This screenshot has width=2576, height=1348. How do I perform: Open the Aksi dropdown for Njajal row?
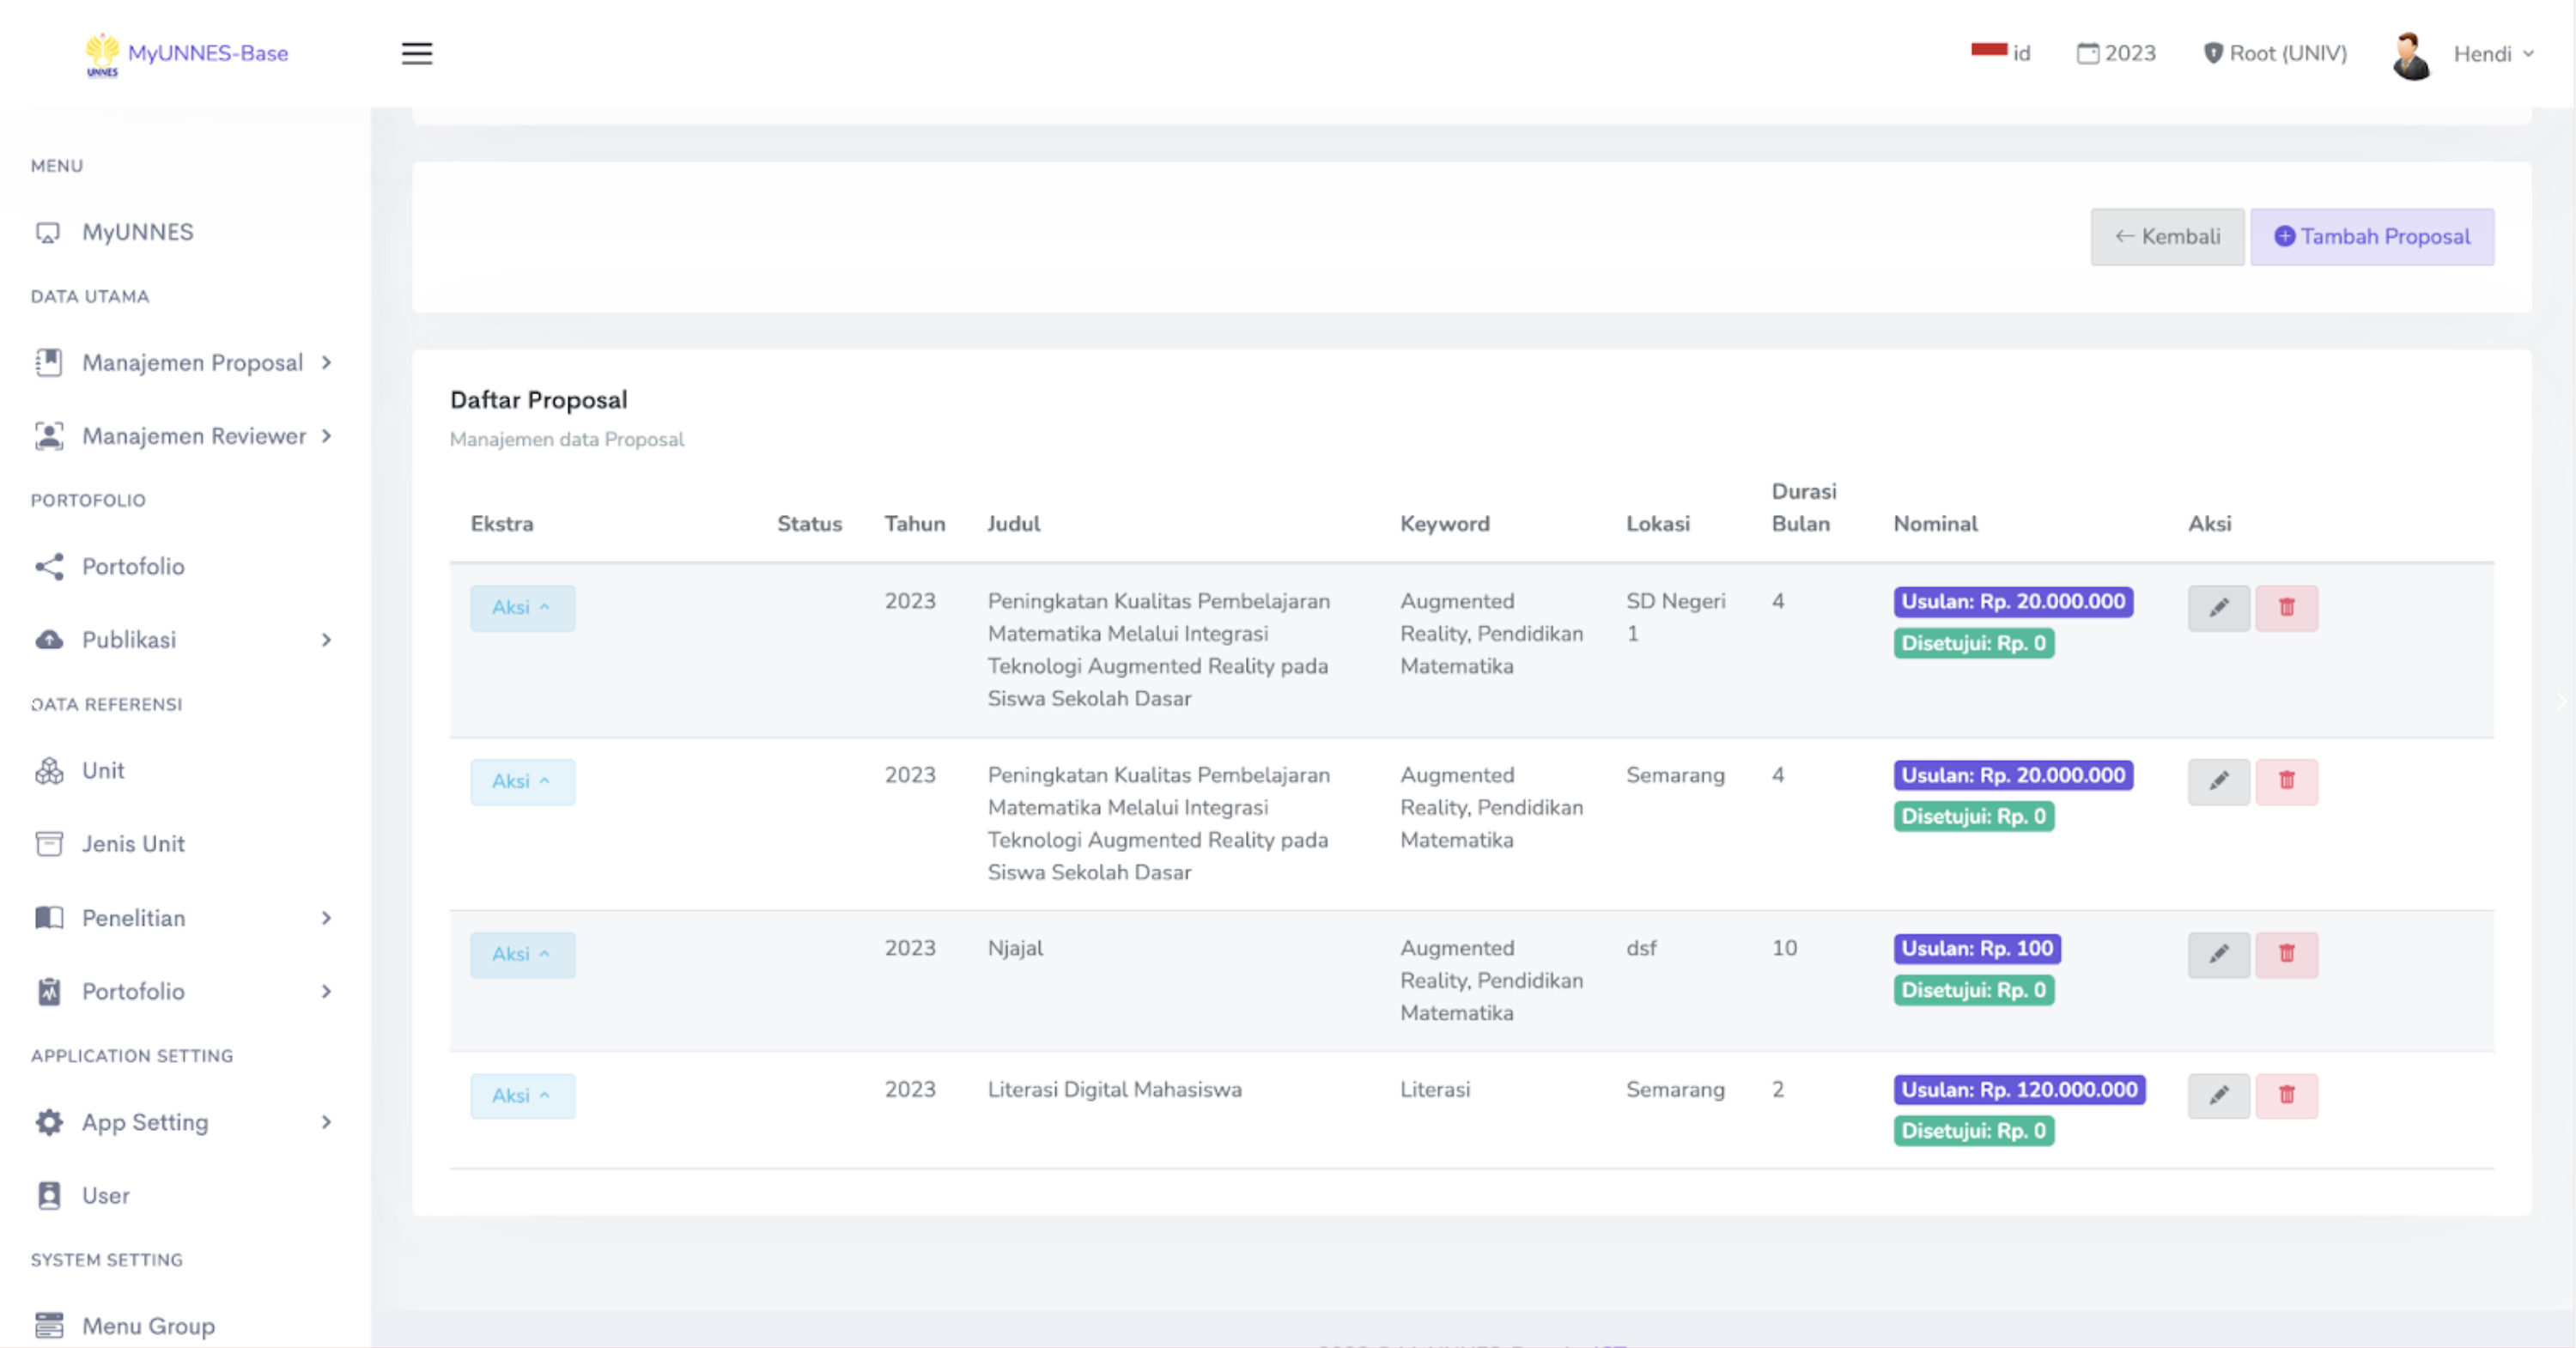point(522,954)
